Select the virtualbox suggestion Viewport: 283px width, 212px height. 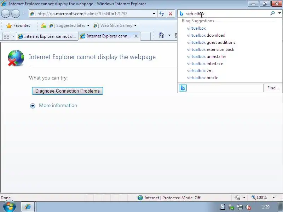tap(196, 28)
